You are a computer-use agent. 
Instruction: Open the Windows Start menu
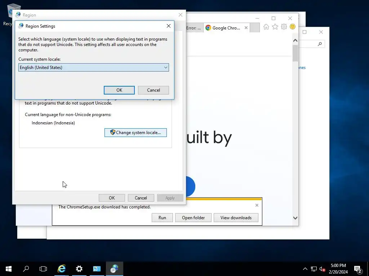9,269
